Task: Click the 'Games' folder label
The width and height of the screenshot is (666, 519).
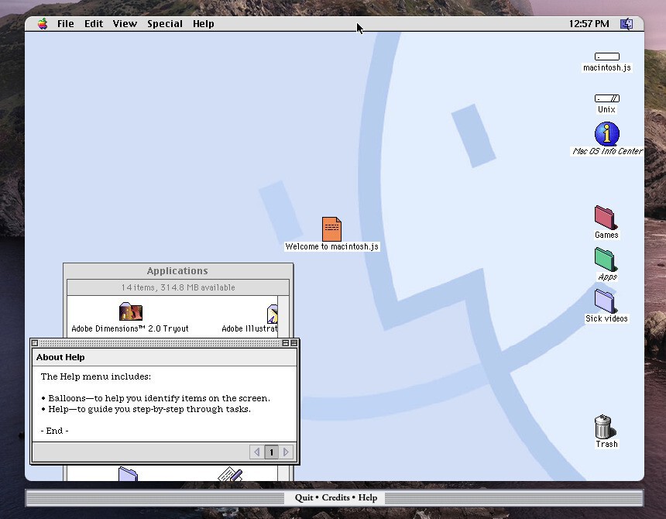Action: coord(606,235)
